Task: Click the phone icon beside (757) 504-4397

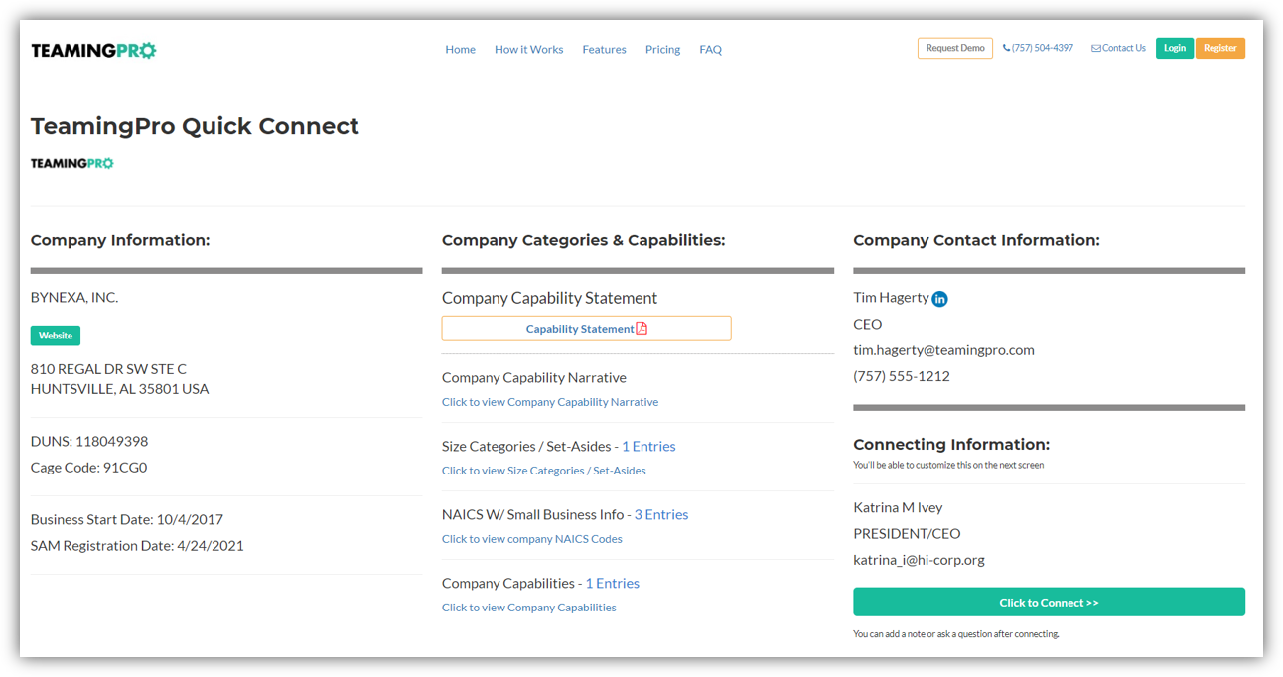Action: tap(1006, 48)
